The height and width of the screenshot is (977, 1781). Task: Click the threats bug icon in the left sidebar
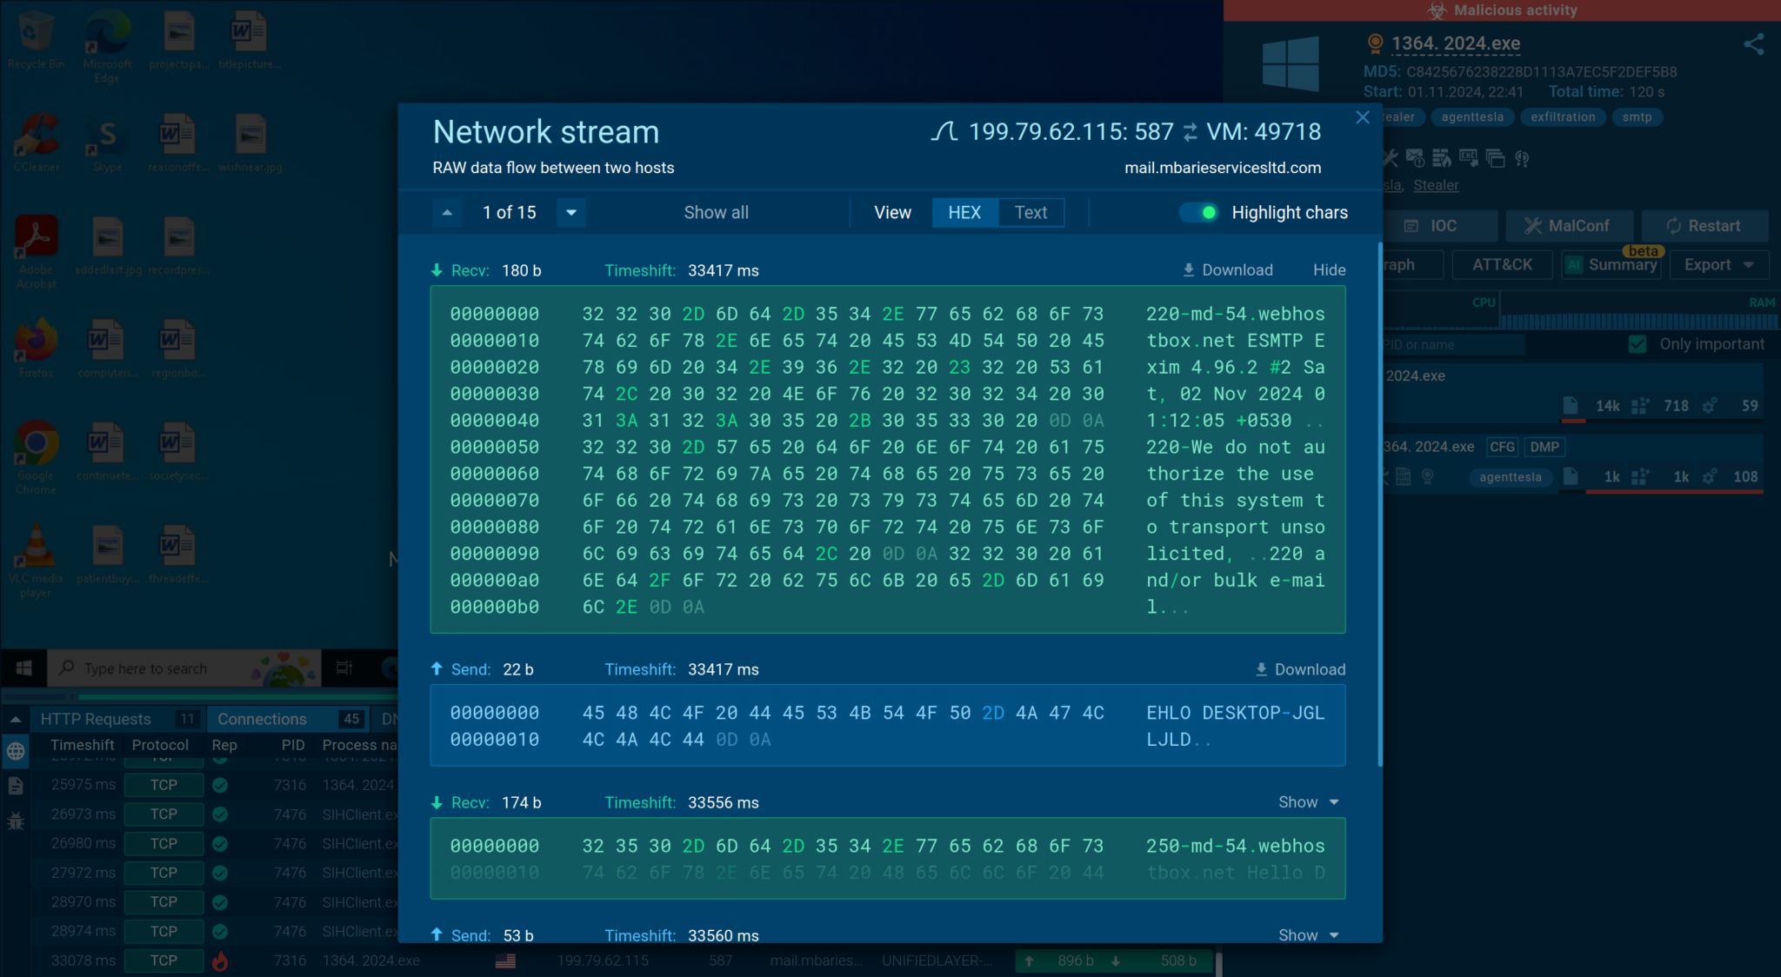pos(16,821)
